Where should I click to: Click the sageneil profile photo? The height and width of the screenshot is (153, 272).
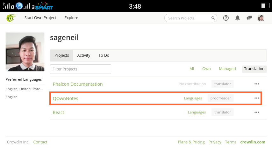(25, 52)
